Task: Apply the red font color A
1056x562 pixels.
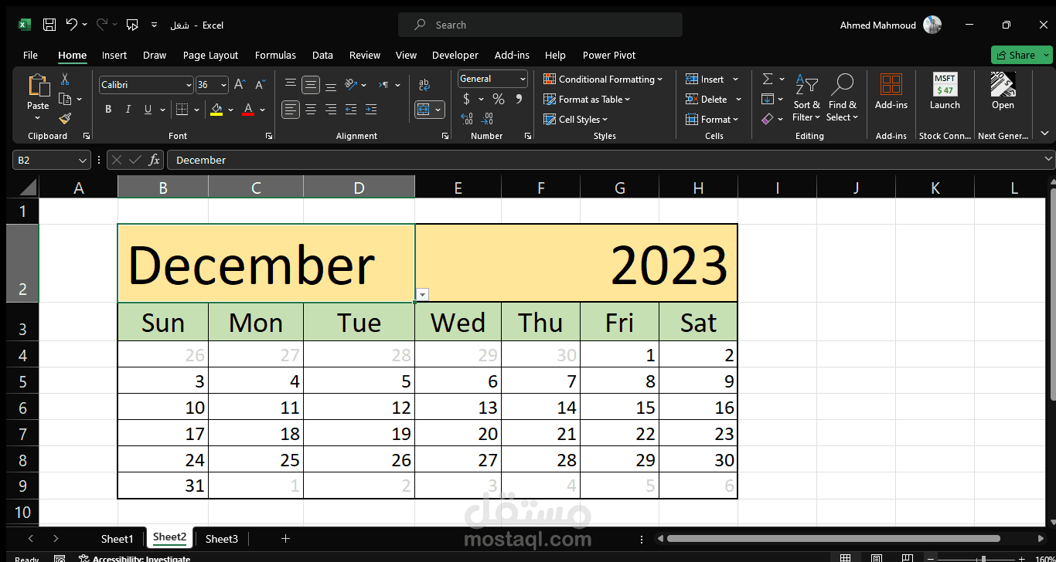Action: (248, 110)
